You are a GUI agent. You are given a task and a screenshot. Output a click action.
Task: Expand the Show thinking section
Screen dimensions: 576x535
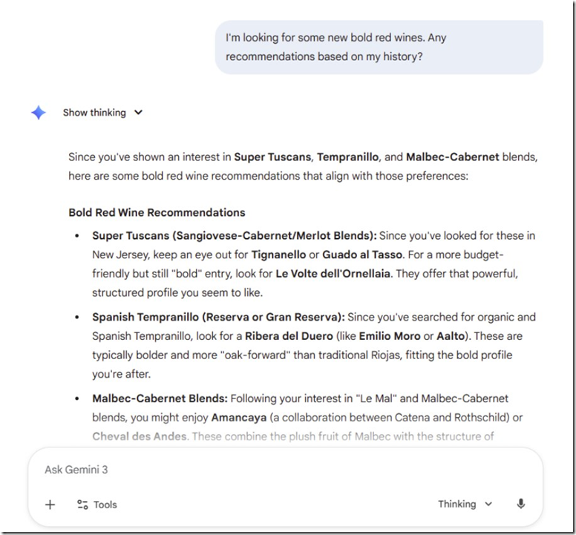(x=102, y=112)
